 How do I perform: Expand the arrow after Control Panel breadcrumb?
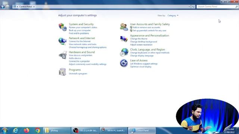34,7
